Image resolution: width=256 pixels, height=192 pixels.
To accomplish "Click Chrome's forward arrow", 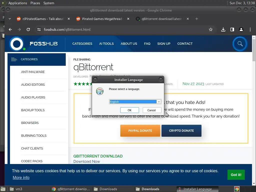I will 19,29.
